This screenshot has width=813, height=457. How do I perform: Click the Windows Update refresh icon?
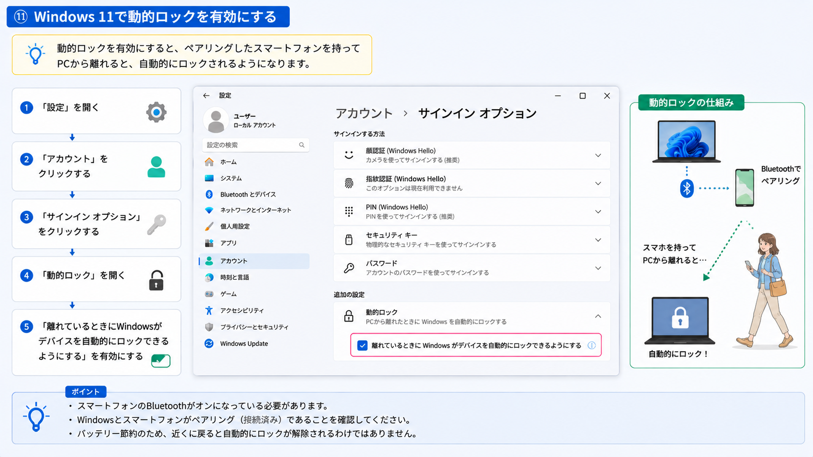(209, 343)
